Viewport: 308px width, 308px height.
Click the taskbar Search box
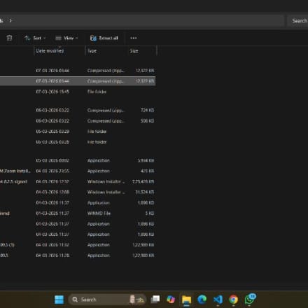click(107, 300)
